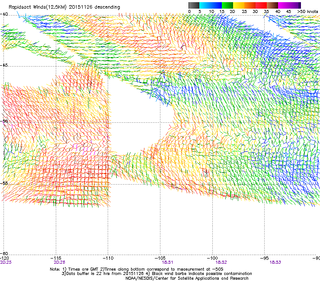This screenshot has height=281, width=320.
Task: Click the '-105' longitude axis label
Action: (160, 258)
